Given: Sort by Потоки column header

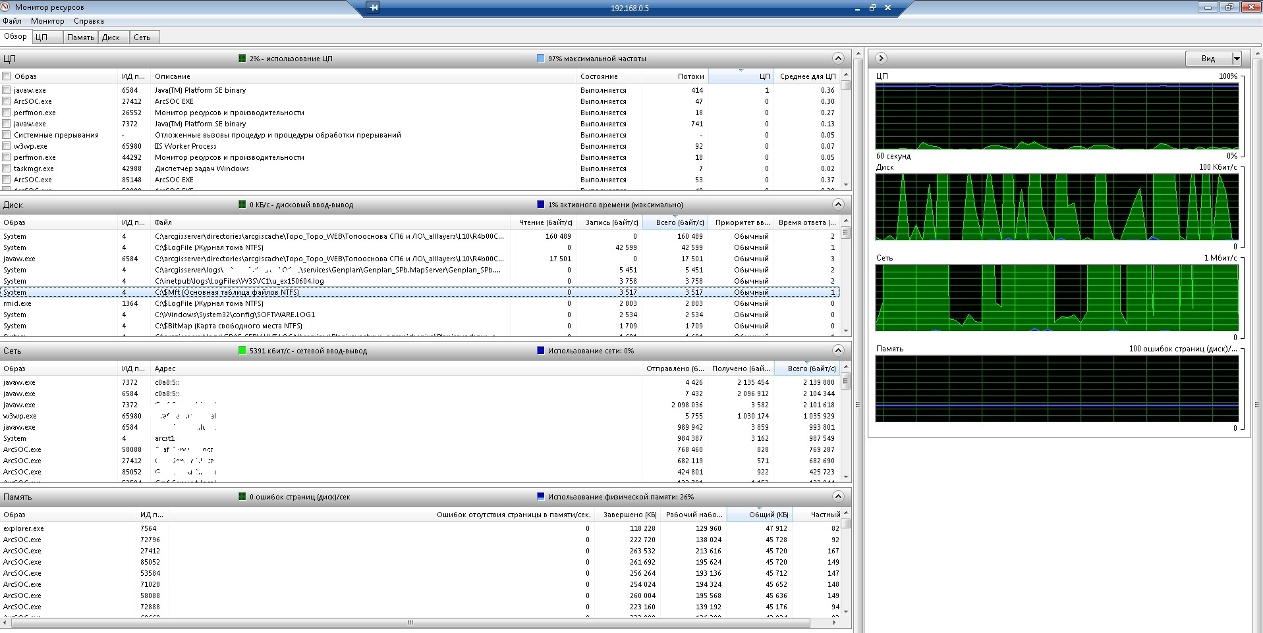Looking at the screenshot, I should [690, 76].
